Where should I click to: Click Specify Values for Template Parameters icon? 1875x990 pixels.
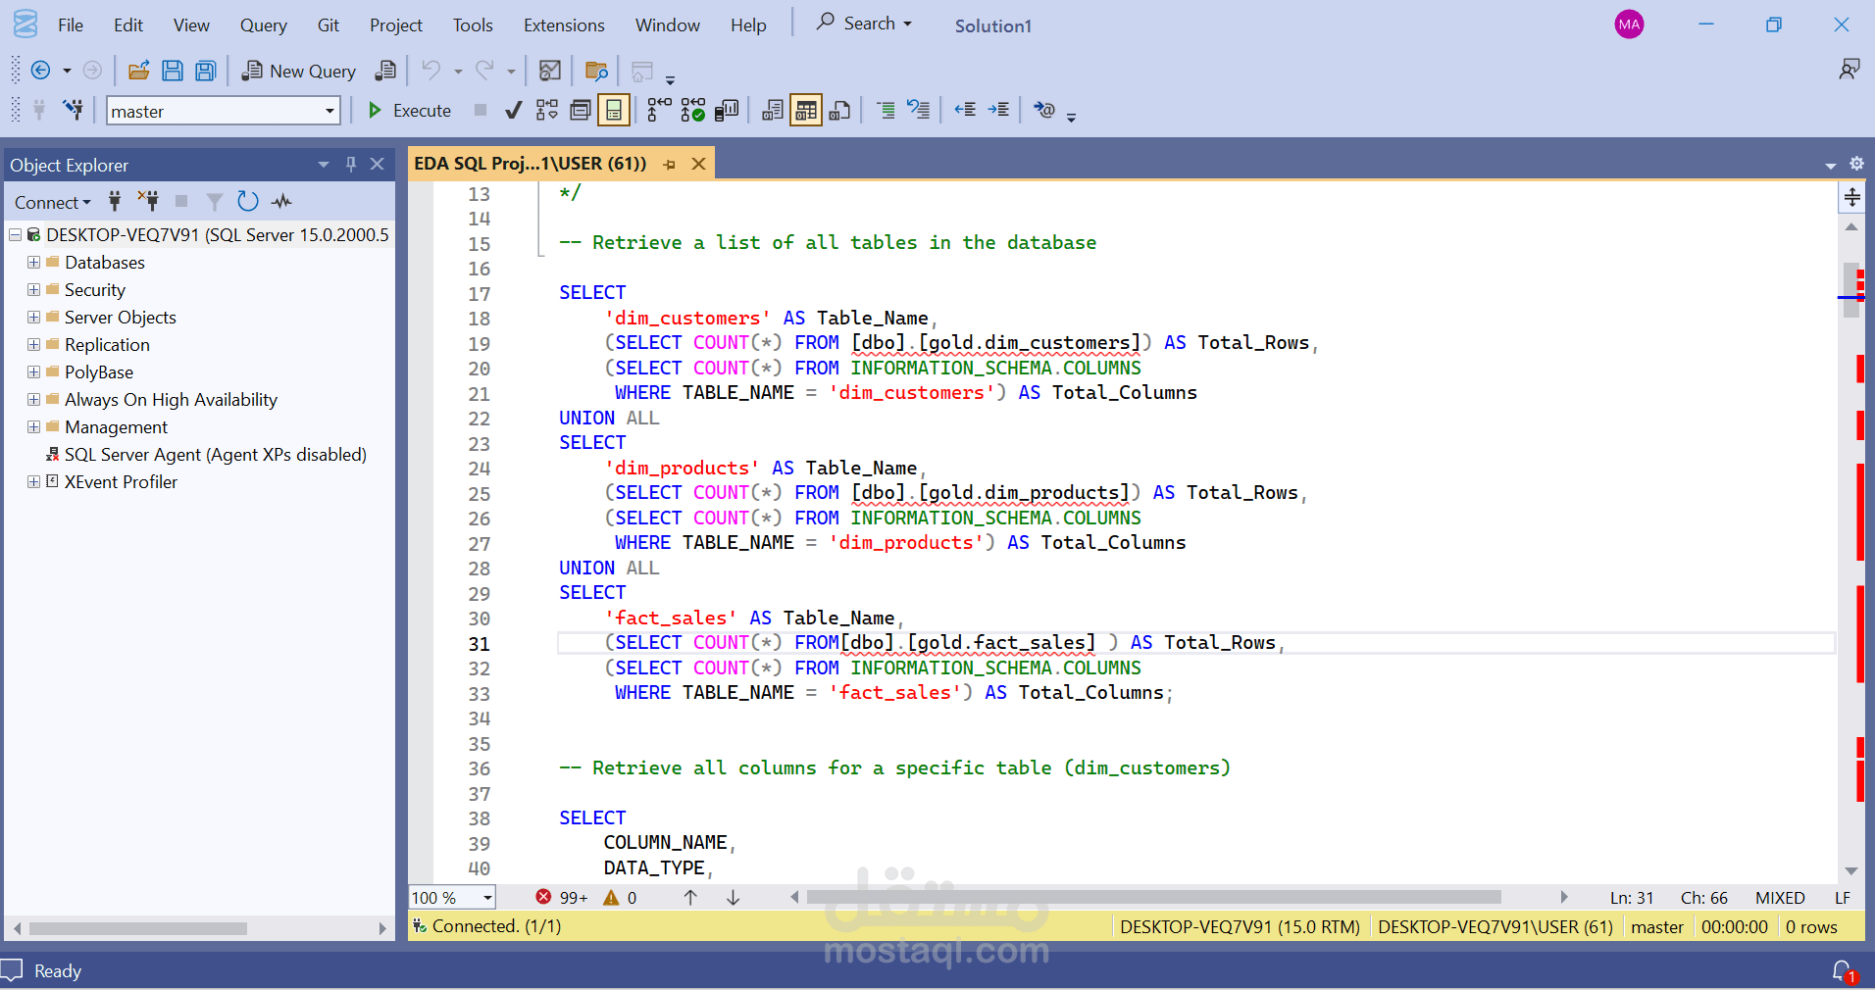1044,111
